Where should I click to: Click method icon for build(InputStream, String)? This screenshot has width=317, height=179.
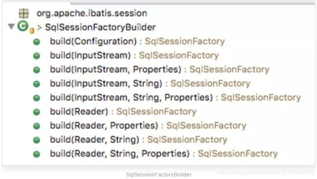pyautogui.click(x=37, y=84)
